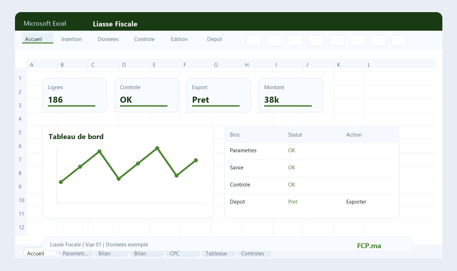
Task: Open the Accueil ribbon tab
Action: pyautogui.click(x=37, y=39)
